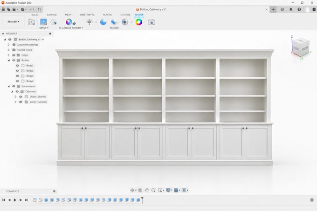The height and width of the screenshot is (211, 317).
Task: Hide Body1 using its eye icon
Action: [x=17, y=66]
